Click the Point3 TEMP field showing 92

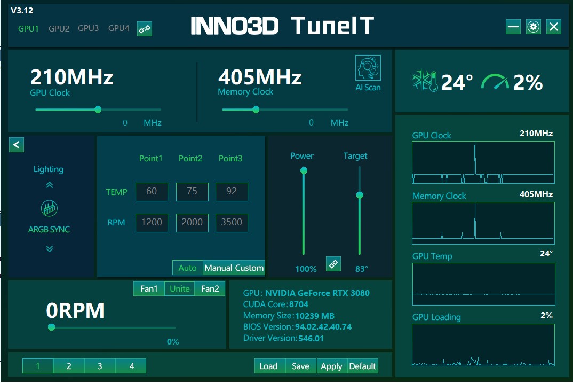pos(232,192)
